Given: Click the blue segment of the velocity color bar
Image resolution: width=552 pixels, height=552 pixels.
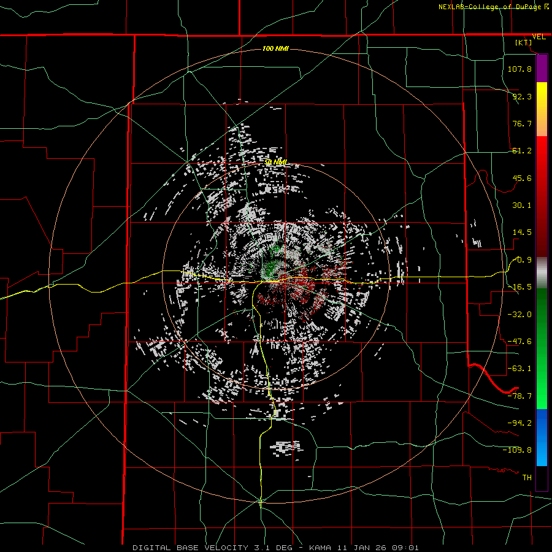Looking at the screenshot, I should click(x=542, y=437).
